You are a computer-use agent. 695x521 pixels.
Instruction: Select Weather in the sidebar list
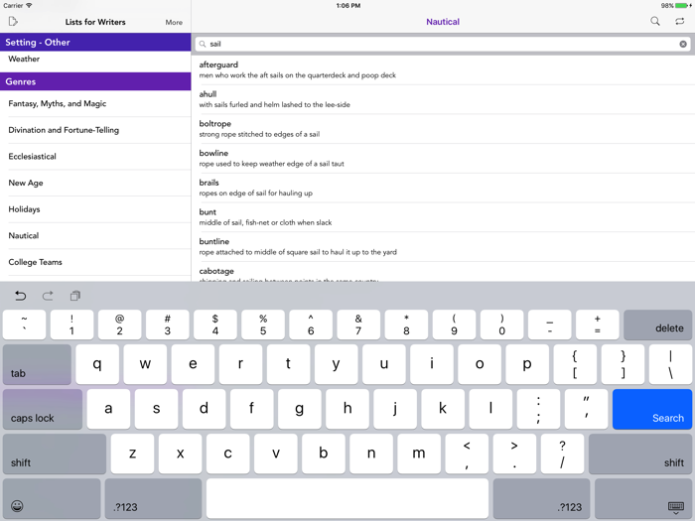coord(95,59)
